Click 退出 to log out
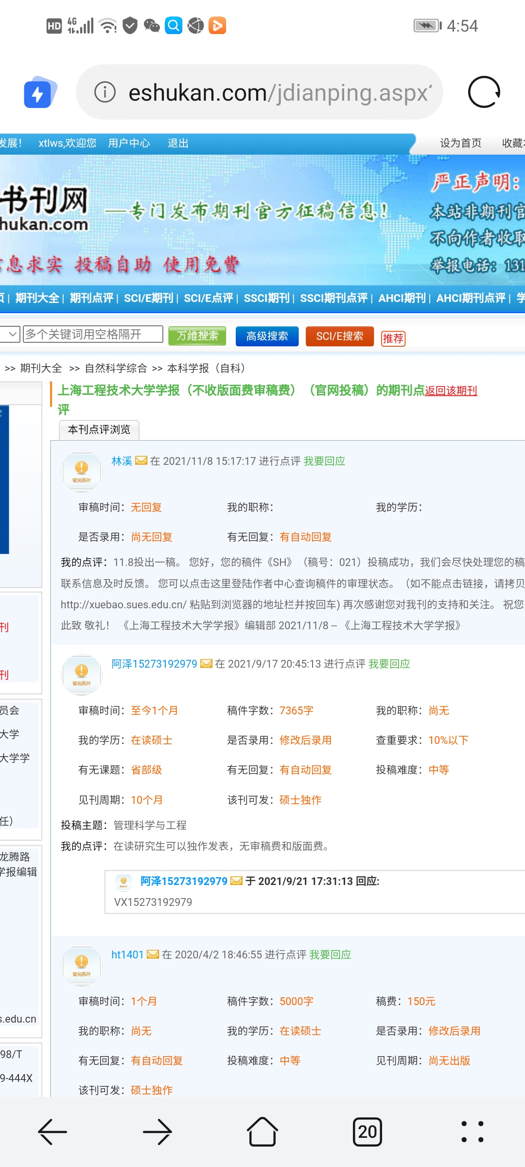525x1167 pixels. pyautogui.click(x=178, y=143)
